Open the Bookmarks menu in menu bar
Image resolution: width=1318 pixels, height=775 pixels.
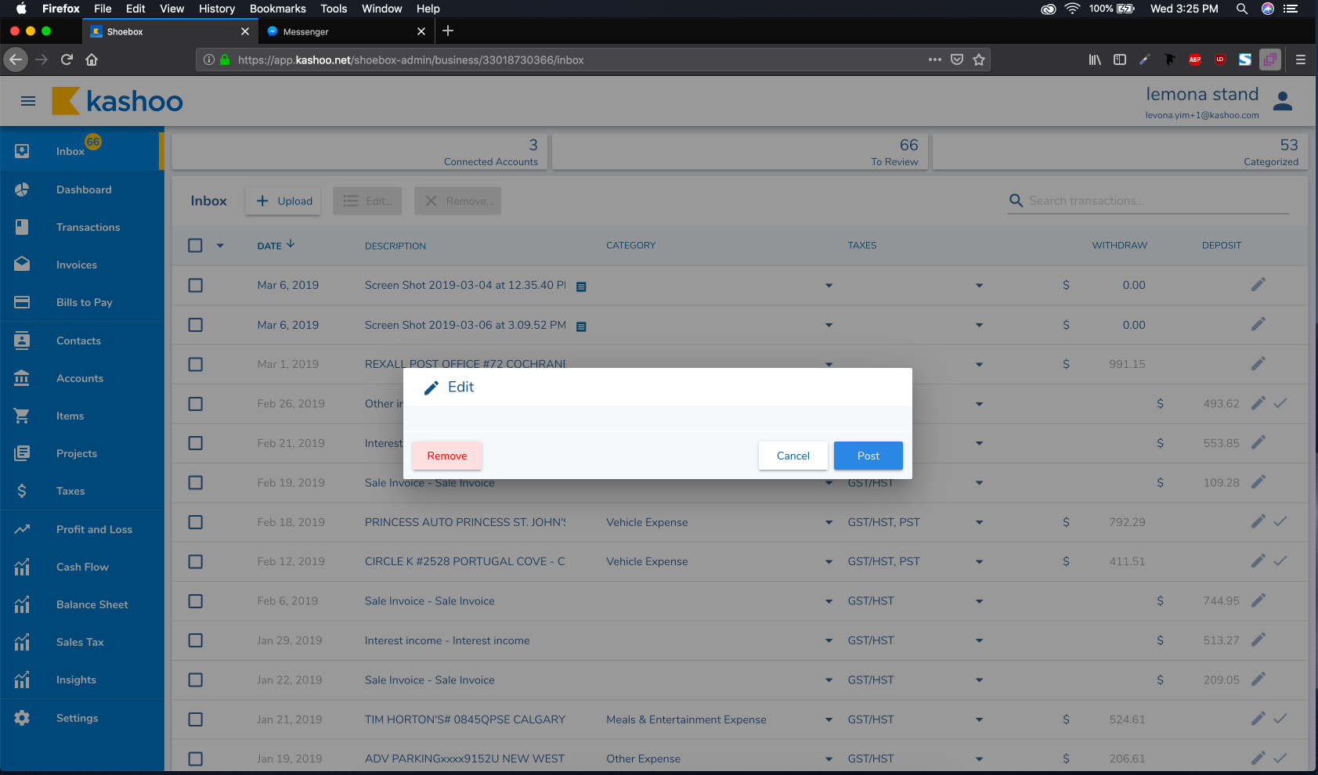[277, 9]
